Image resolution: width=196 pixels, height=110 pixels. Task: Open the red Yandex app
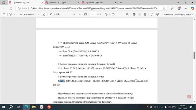pos(49,107)
